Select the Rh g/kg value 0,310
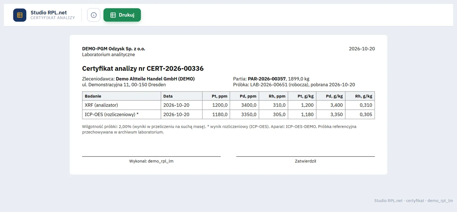The width and height of the screenshot is (457, 212). 366,105
